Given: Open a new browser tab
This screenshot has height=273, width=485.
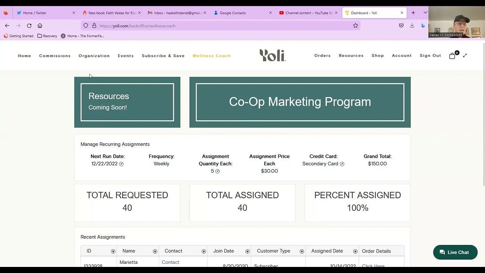Looking at the screenshot, I should [413, 13].
